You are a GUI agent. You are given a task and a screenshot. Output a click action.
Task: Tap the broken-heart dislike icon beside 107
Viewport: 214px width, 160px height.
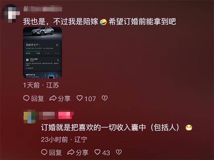105,98
